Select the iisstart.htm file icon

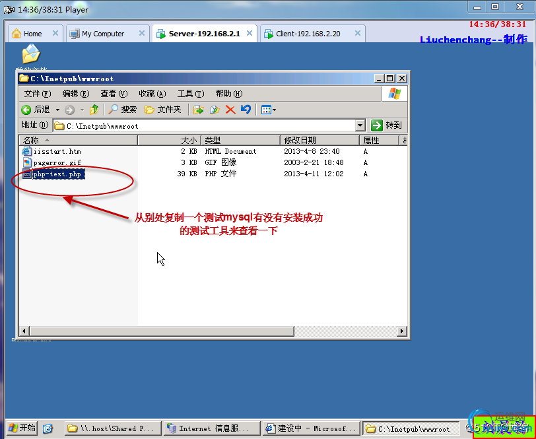[27, 151]
